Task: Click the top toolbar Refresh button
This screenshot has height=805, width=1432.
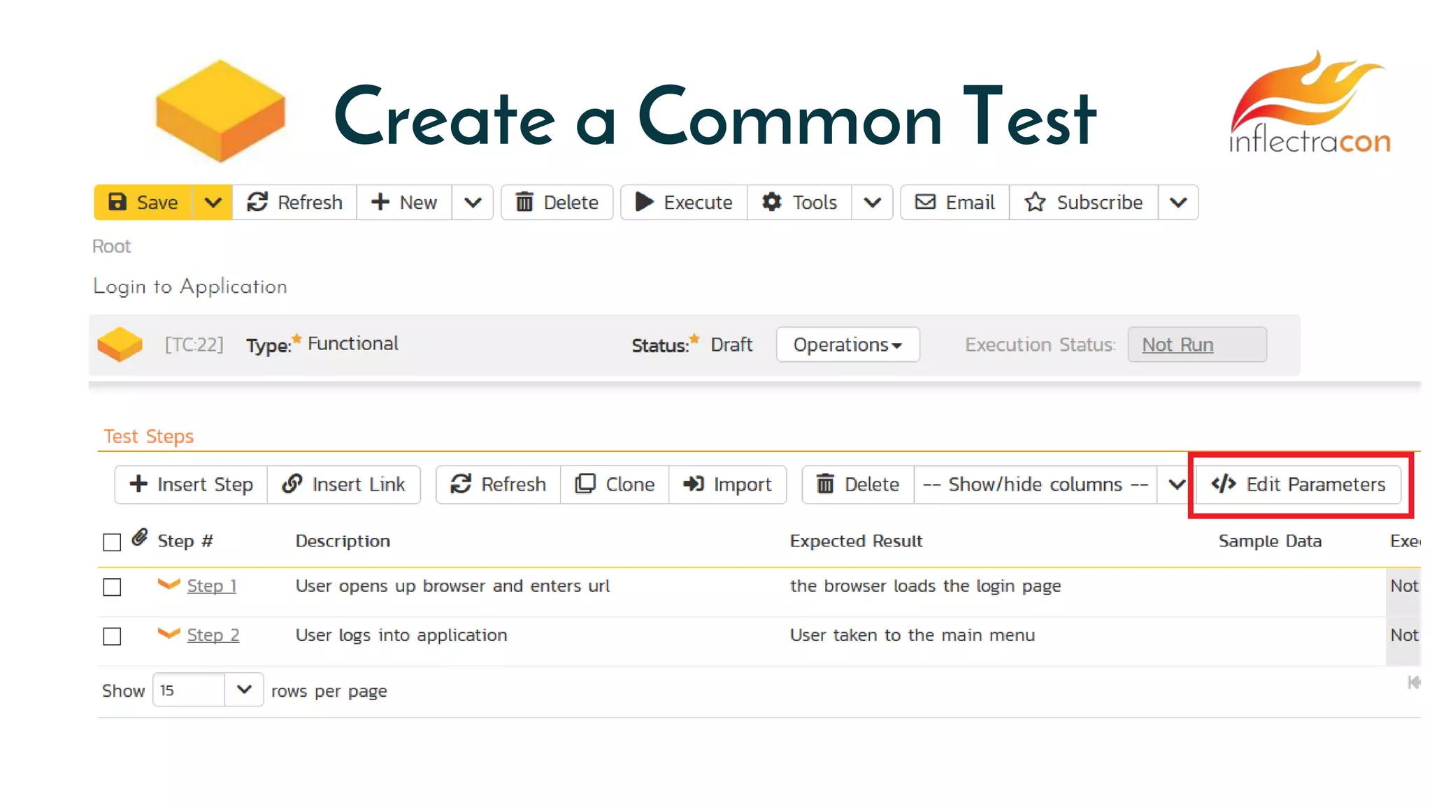Action: pos(294,203)
